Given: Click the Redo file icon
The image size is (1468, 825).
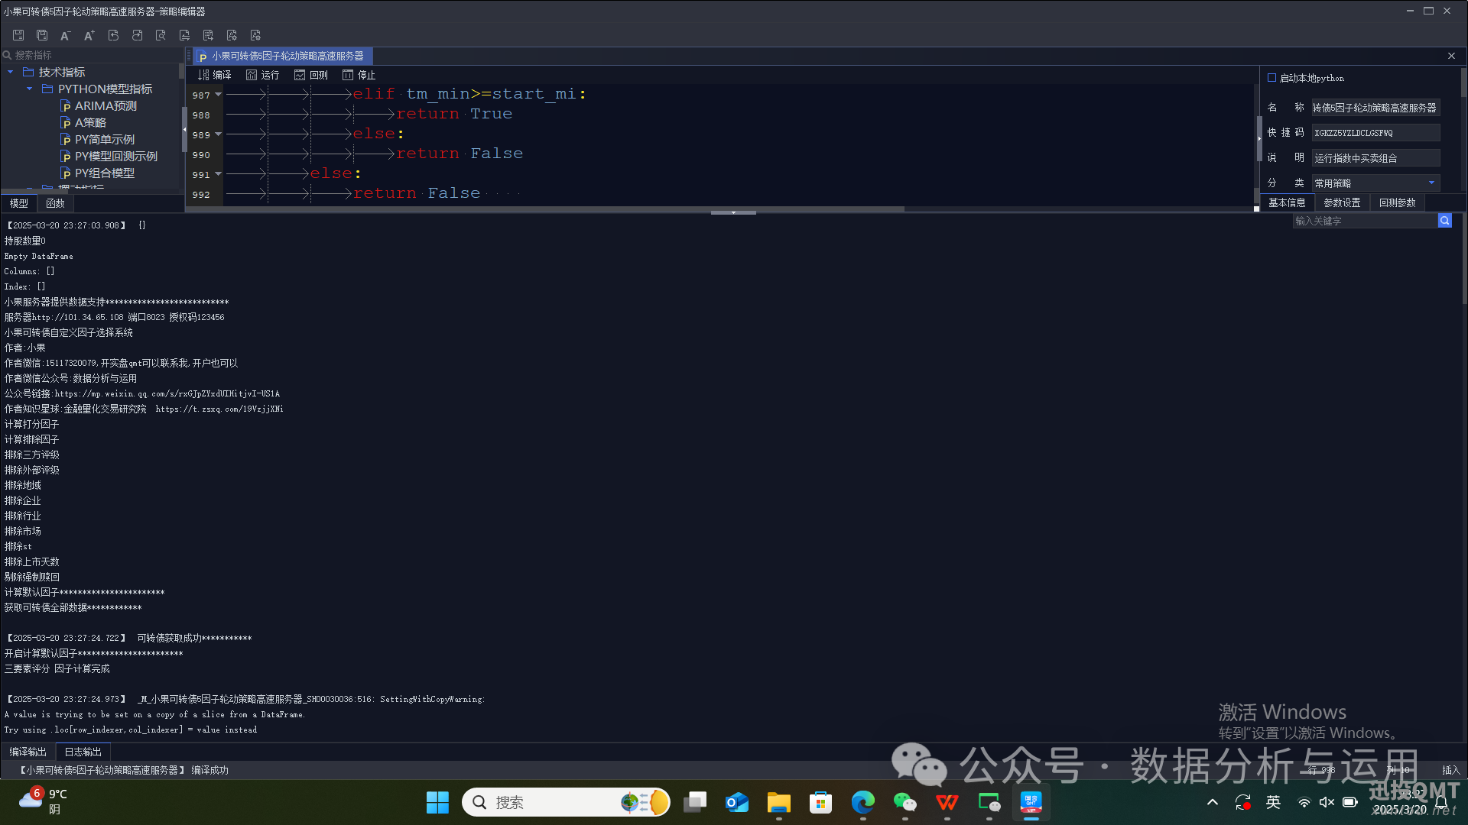Looking at the screenshot, I should 137,35.
